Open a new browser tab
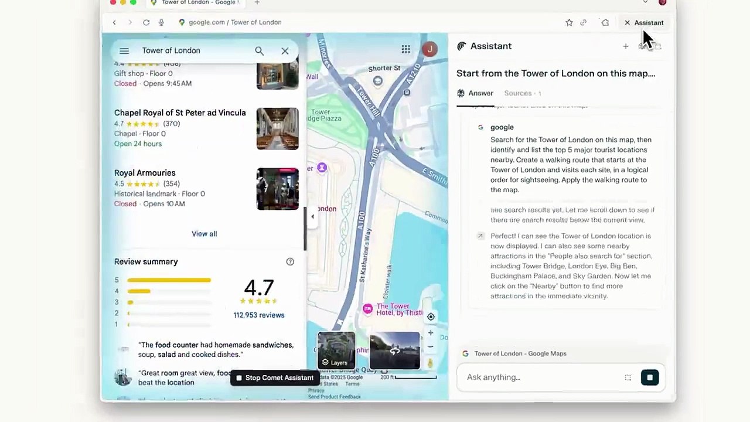The image size is (750, 422). [257, 2]
